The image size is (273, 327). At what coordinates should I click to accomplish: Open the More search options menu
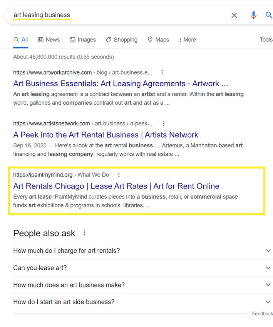[x=187, y=40]
